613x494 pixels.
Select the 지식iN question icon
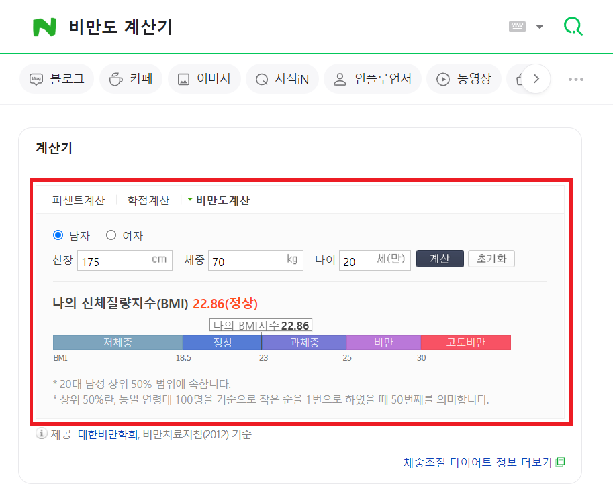[261, 78]
